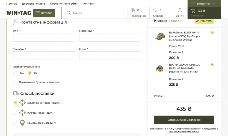Click Розмір: 59-60 text
Image resolution: width=228 pixels, height=136 pixels.
[177, 46]
